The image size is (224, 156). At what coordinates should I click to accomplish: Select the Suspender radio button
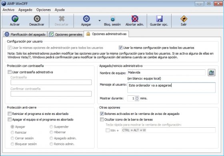[x=51, y=126]
